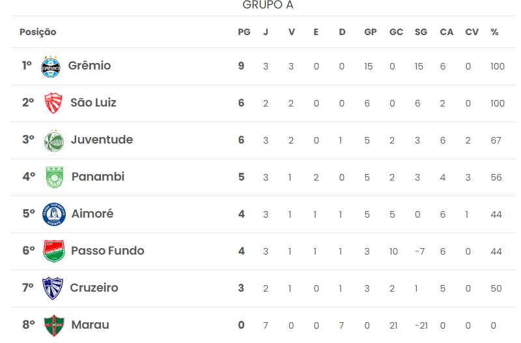
Task: Click the CA column header
Action: point(446,32)
